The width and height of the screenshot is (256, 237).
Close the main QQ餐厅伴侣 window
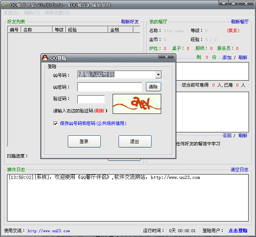(246, 3)
